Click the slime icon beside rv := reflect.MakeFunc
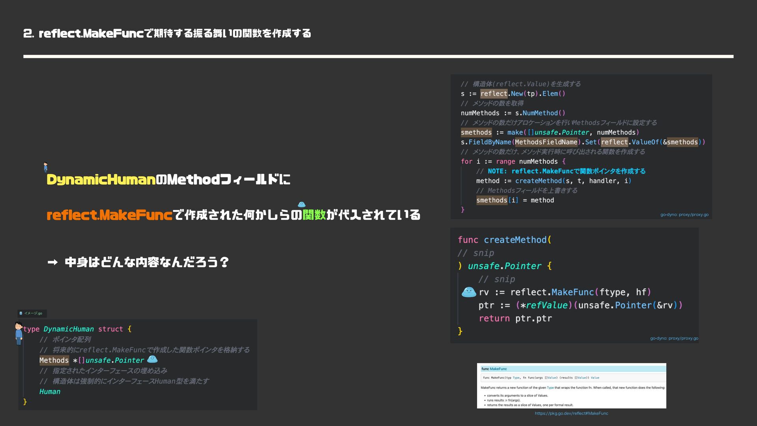Screen dimensions: 757x426 pos(468,292)
